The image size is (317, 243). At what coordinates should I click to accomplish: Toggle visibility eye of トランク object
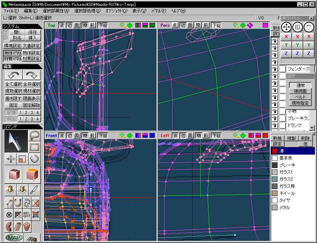(x=274, y=125)
